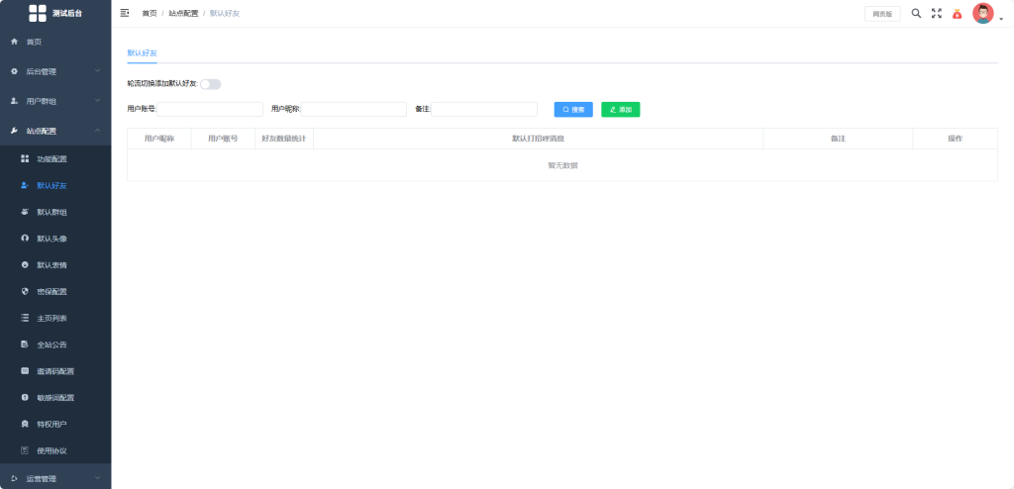
Task: Click the 运营管理 icon in sidebar
Action: [x=14, y=479]
